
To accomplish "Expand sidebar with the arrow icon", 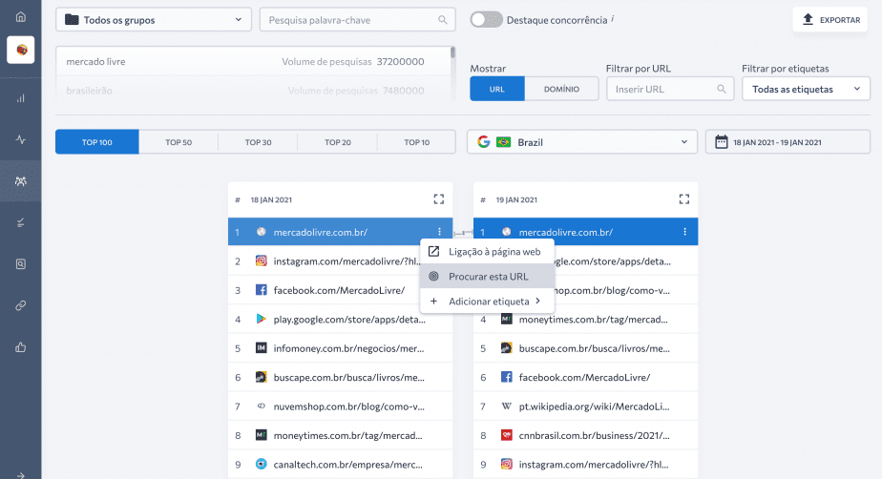I will coord(21,475).
